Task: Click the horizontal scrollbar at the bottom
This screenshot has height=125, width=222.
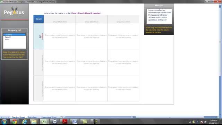Action: (170, 117)
